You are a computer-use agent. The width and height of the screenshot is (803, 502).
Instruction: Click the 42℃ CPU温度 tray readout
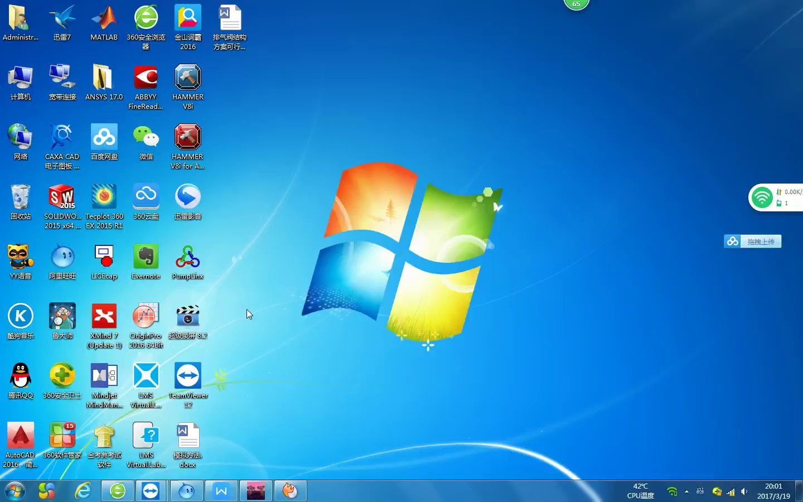[640, 491]
